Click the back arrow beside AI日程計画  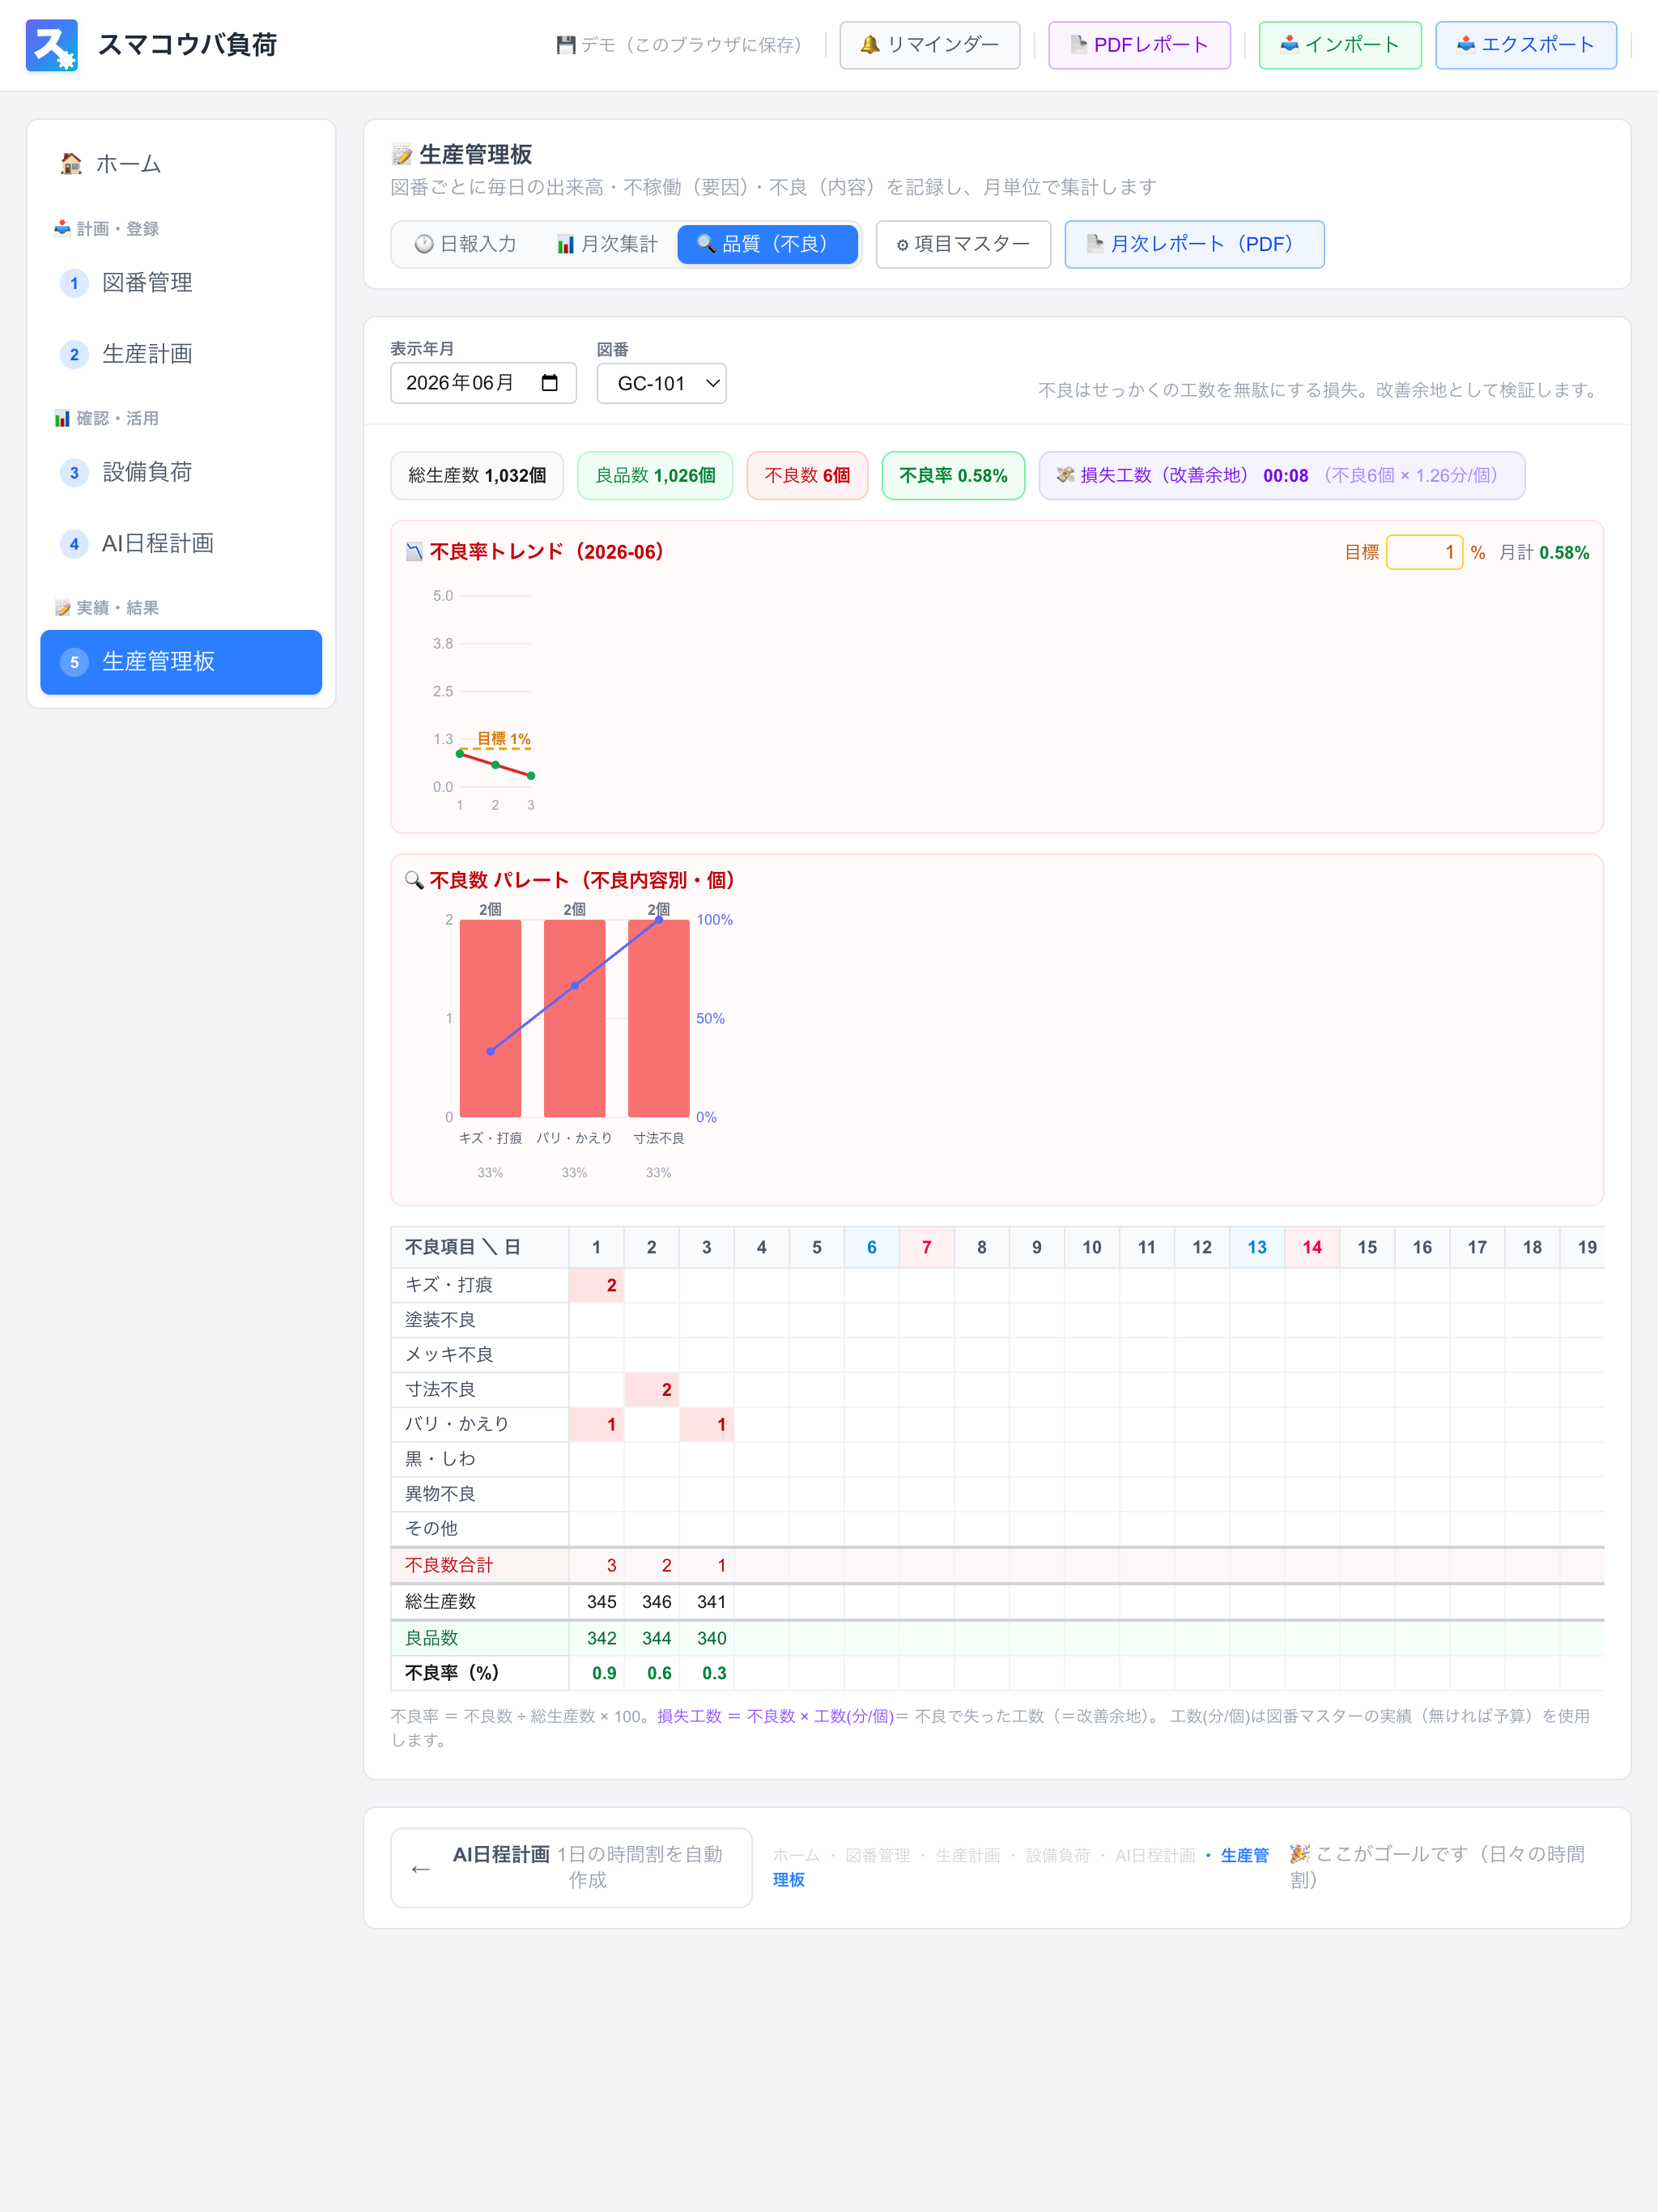[421, 1868]
